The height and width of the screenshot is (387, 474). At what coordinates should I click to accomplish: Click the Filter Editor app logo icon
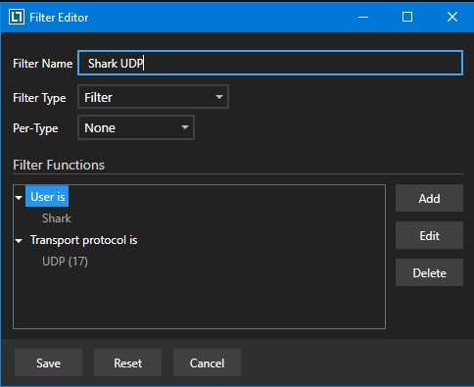tap(17, 17)
